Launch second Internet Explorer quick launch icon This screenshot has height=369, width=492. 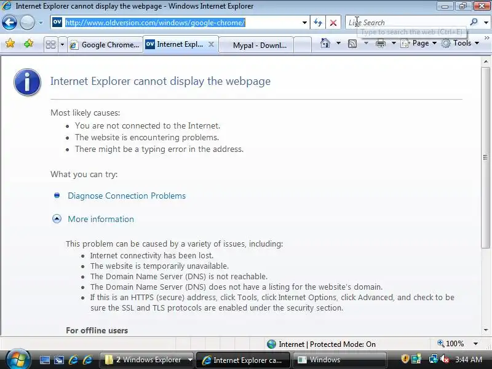coord(87,360)
